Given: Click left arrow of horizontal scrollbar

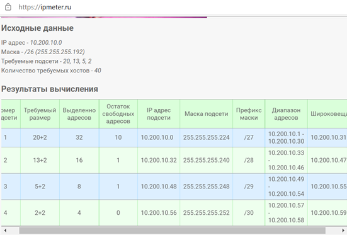Looking at the screenshot, I should 5,231.
